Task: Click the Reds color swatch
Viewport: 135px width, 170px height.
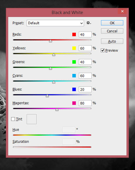Action: pos(74,34)
